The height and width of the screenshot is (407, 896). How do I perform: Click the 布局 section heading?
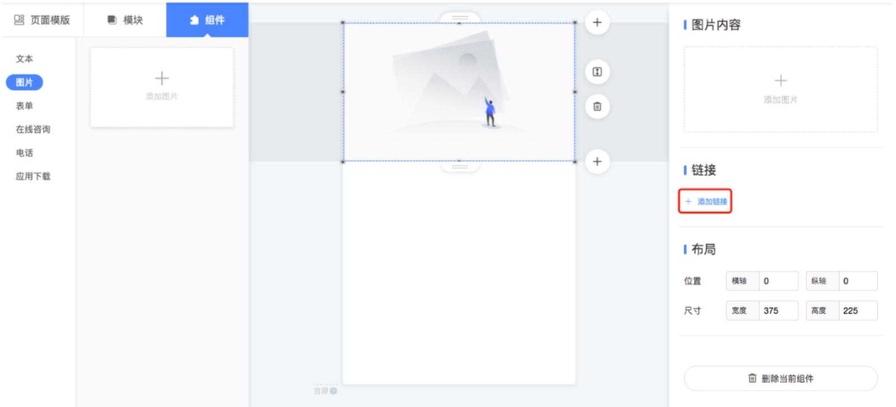click(x=703, y=249)
